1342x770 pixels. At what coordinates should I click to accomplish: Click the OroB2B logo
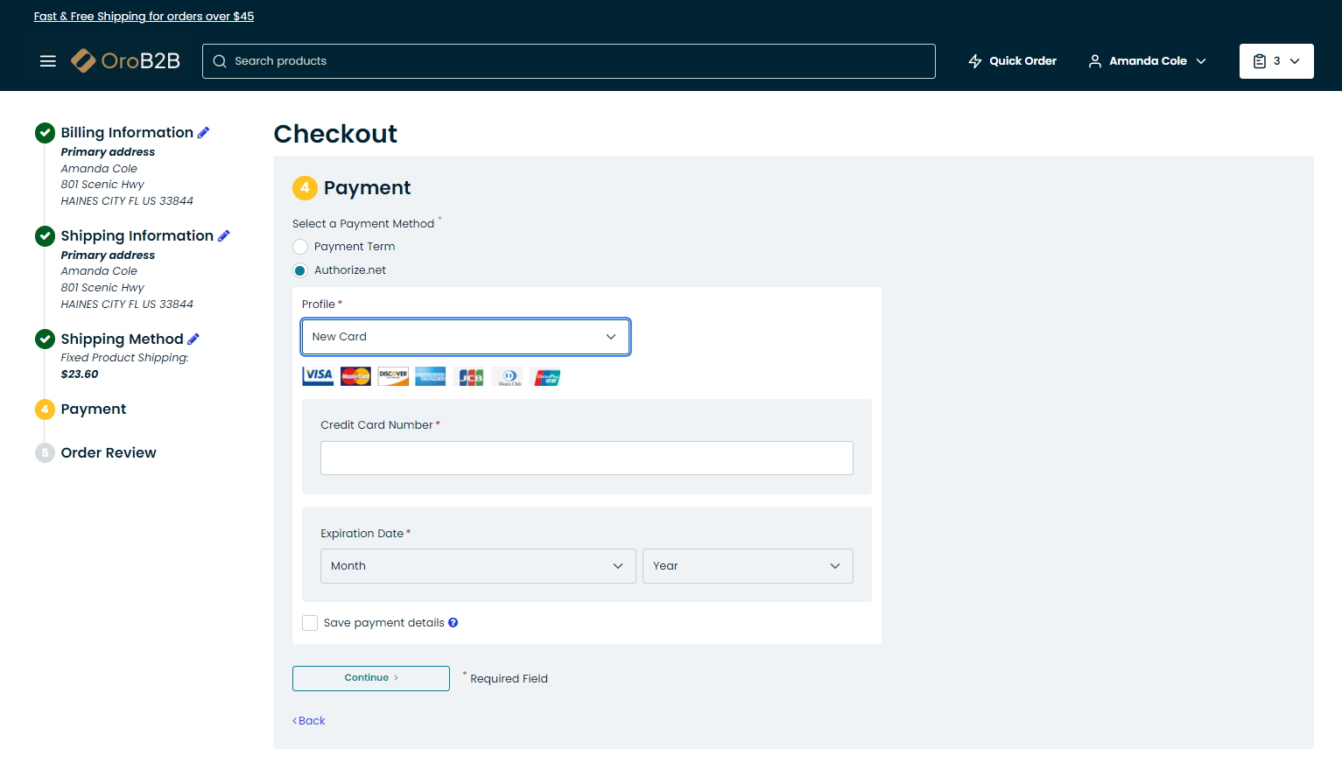tap(126, 60)
